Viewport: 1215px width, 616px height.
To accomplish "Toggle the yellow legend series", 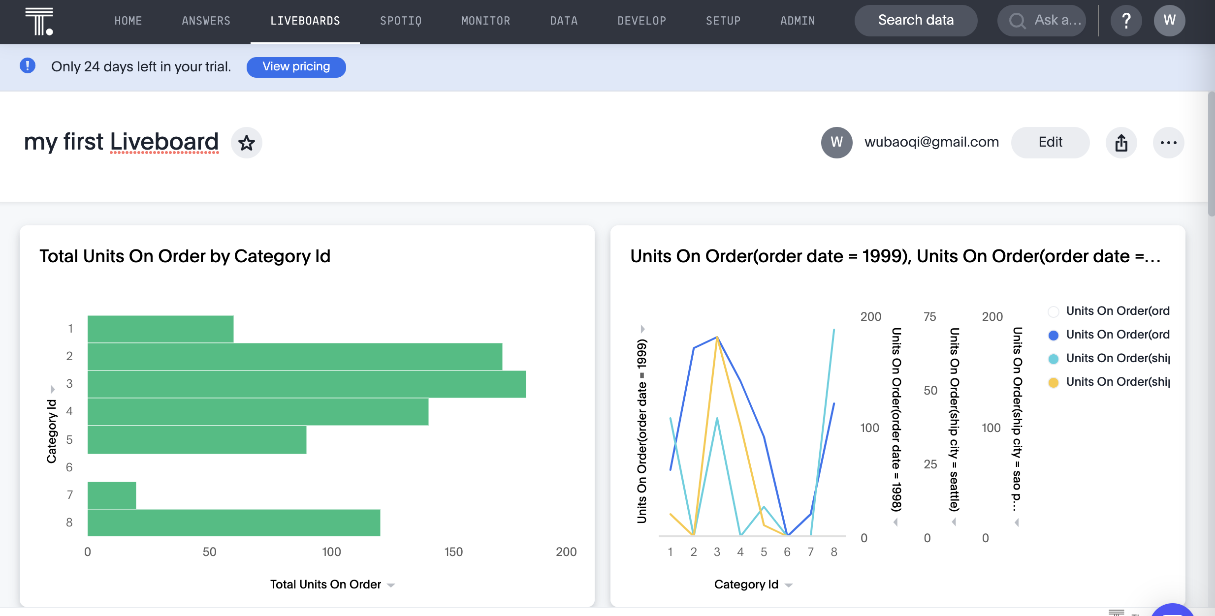I will coord(1109,382).
